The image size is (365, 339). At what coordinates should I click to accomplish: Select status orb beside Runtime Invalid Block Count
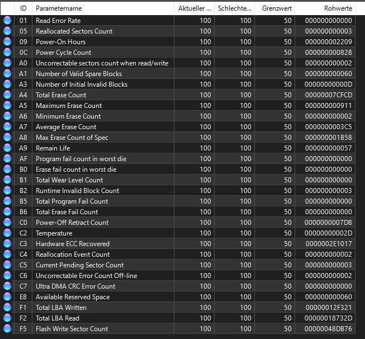pos(7,191)
